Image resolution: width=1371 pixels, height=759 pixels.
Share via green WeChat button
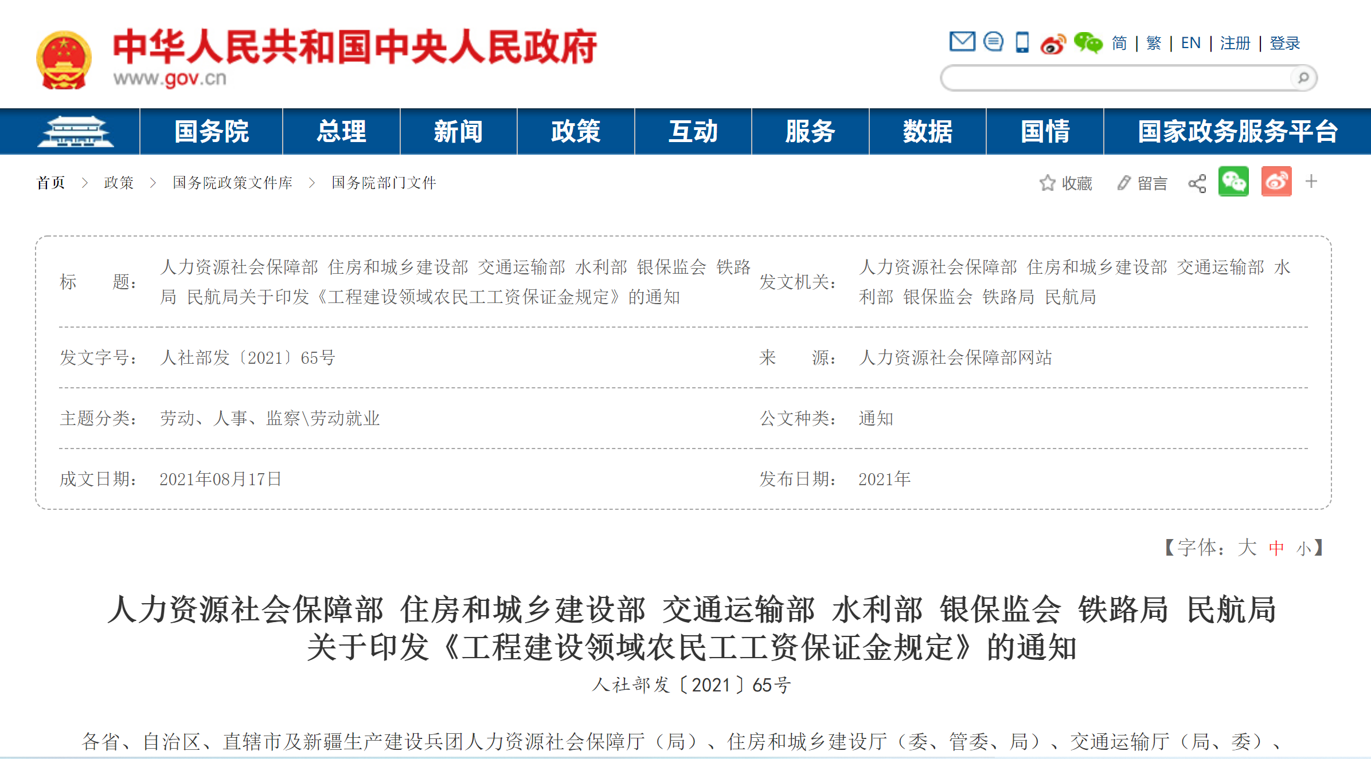(1233, 182)
